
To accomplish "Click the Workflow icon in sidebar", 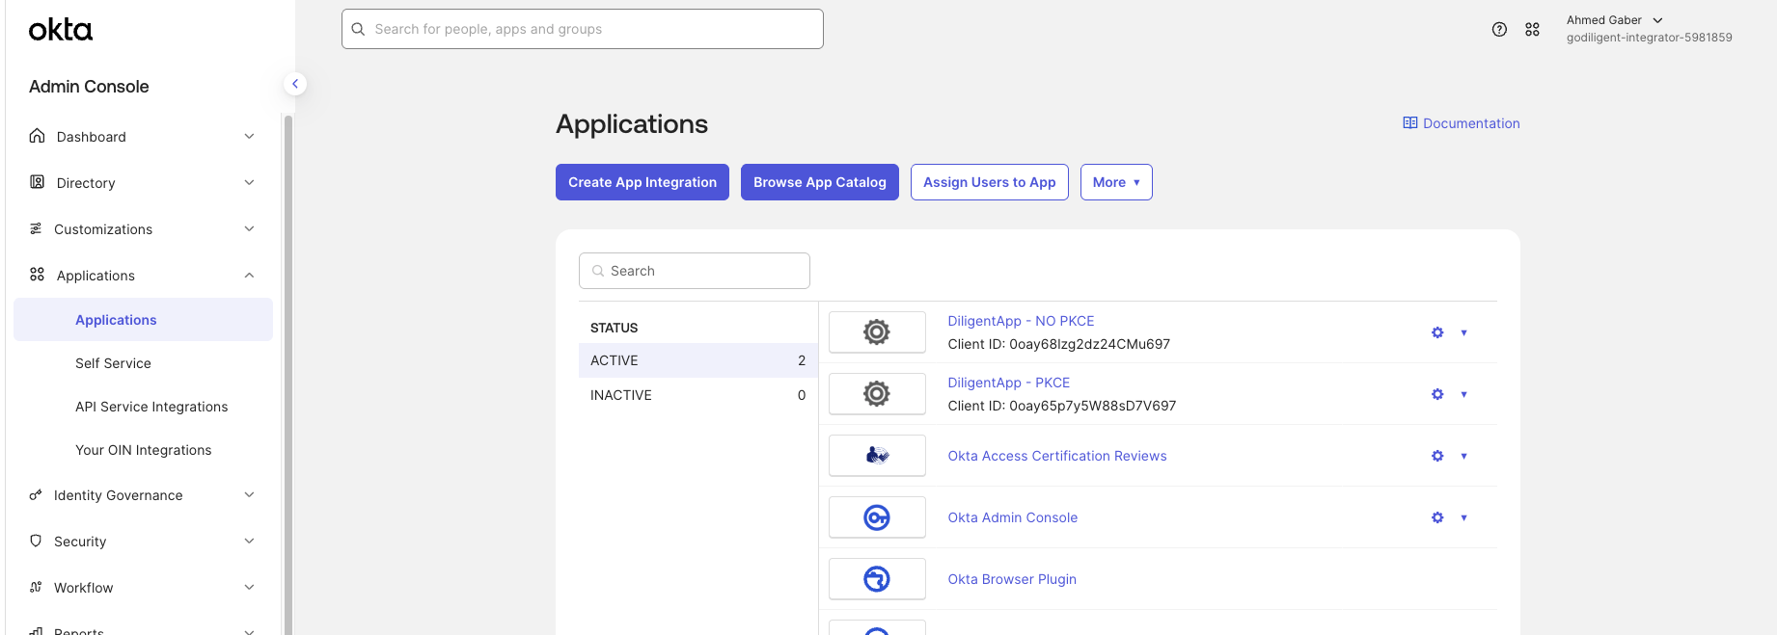I will tap(36, 587).
